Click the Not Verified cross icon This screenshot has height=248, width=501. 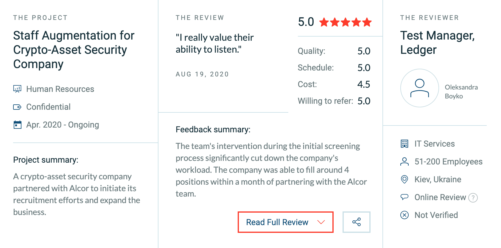[404, 215]
